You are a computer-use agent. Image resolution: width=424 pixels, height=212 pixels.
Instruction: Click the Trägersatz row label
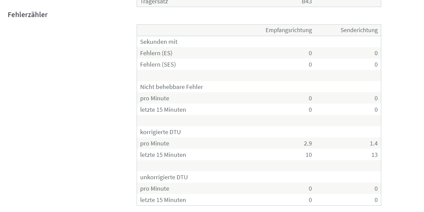[154, 2]
